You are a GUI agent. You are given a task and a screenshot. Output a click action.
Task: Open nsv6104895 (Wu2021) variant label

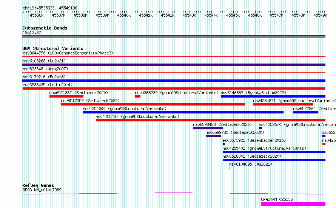pyautogui.click(x=251, y=164)
